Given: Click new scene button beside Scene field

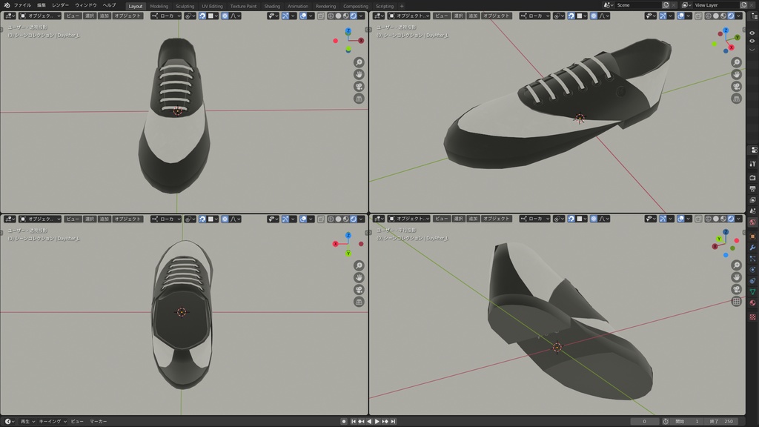Looking at the screenshot, I should click(666, 5).
